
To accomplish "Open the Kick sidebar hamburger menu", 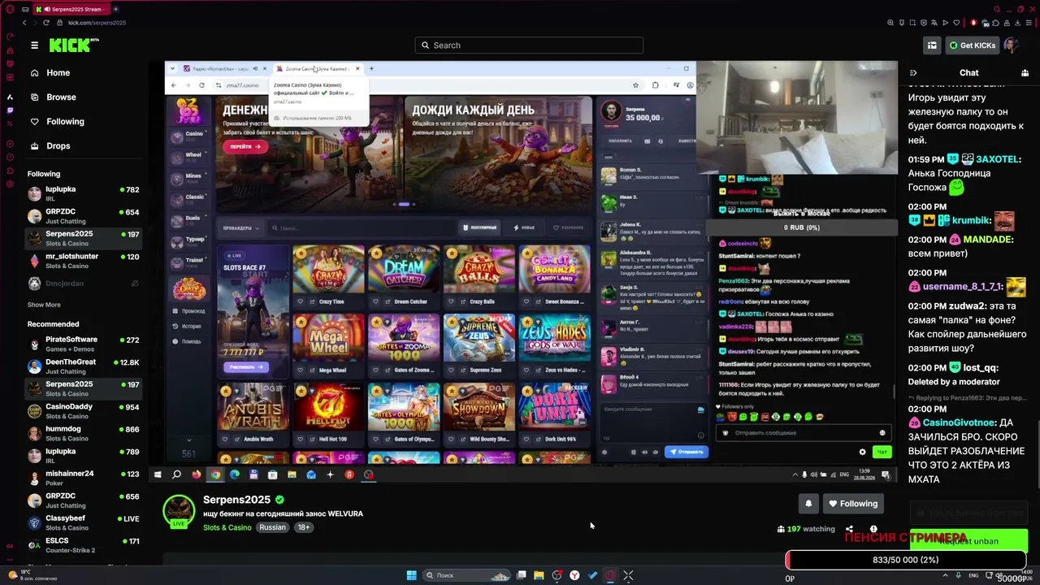I will click(34, 45).
